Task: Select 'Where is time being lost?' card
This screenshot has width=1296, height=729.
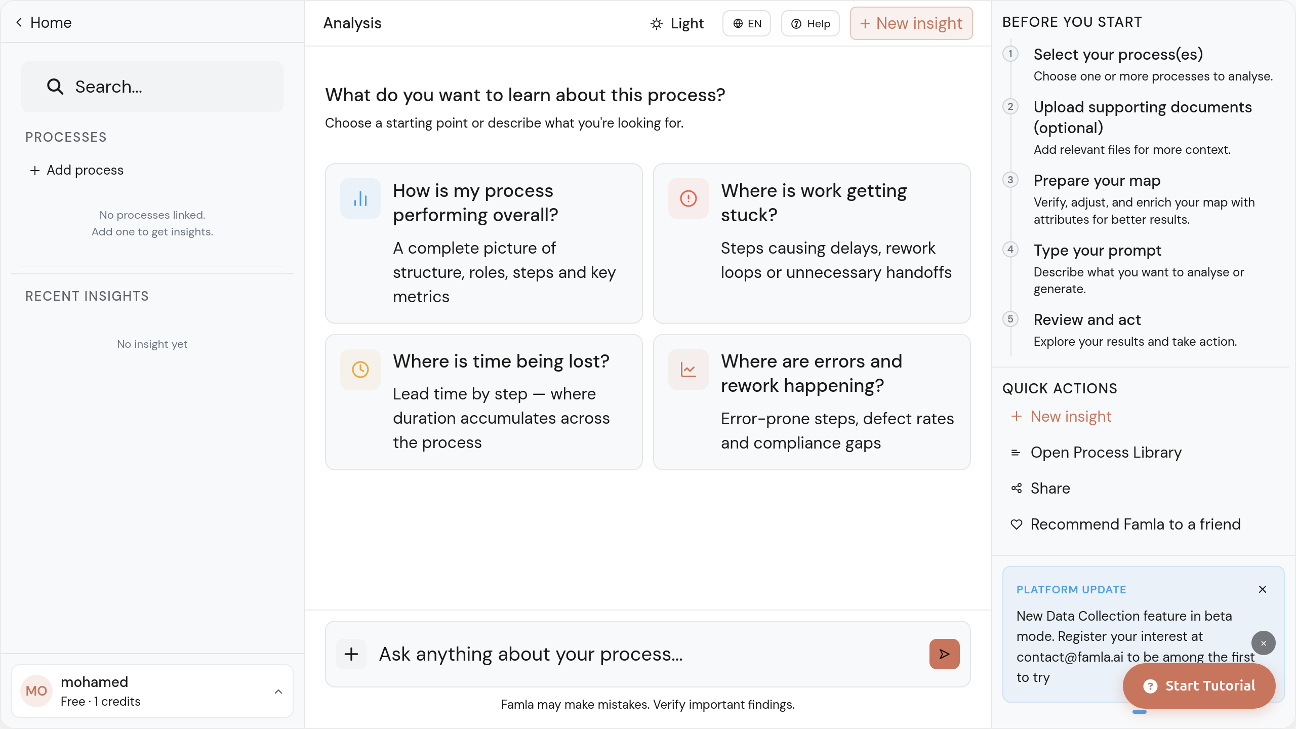Action: (484, 402)
